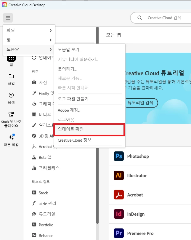Open the Stock resource link
191x240 pixels.
pyautogui.click(x=43, y=193)
